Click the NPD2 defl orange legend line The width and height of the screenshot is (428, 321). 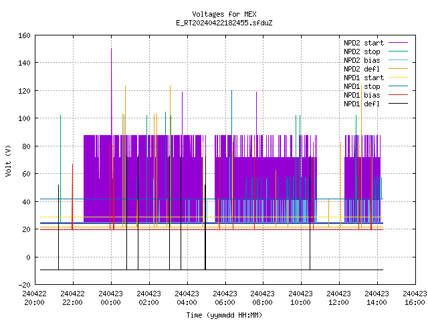pos(398,69)
